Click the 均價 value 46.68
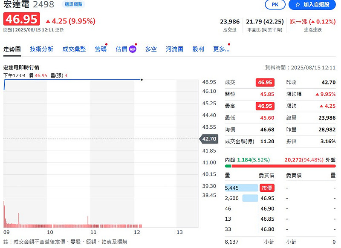 267,130
